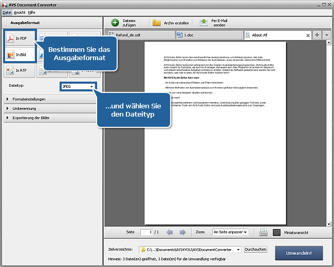Switch to the Refund_de.odt tab
The image size is (334, 267).
click(141, 35)
